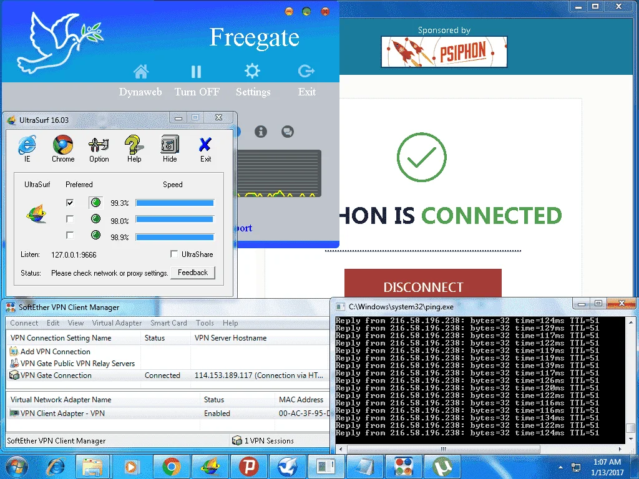Screen dimensions: 639x479
Task: Hide the UltraSurf window via Hide icon
Action: pos(170,148)
